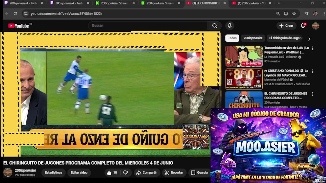Viewport: 326px width, 183px height.
Task: Close the first 200iqonAsier Stream tab
Action: tap(133, 3)
